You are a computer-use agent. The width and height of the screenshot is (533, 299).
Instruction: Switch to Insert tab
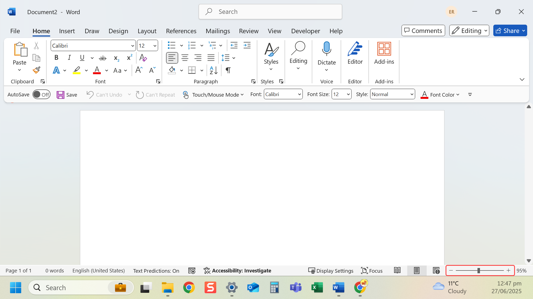(67, 31)
